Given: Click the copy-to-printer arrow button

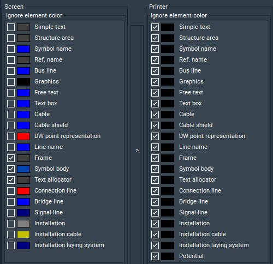Looking at the screenshot, I should pyautogui.click(x=137, y=150).
